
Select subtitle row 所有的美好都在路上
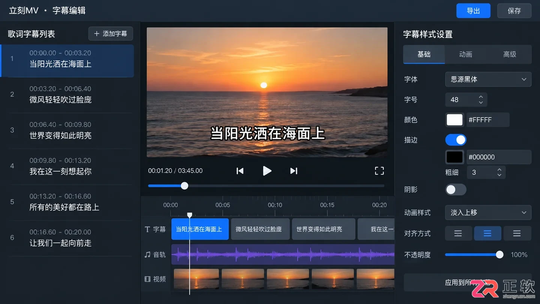(x=67, y=202)
